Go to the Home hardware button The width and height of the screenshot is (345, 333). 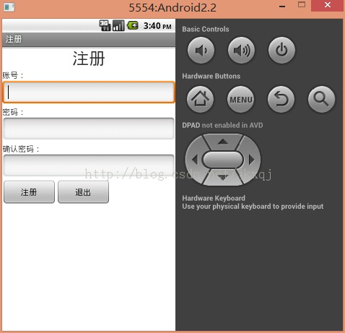[200, 99]
